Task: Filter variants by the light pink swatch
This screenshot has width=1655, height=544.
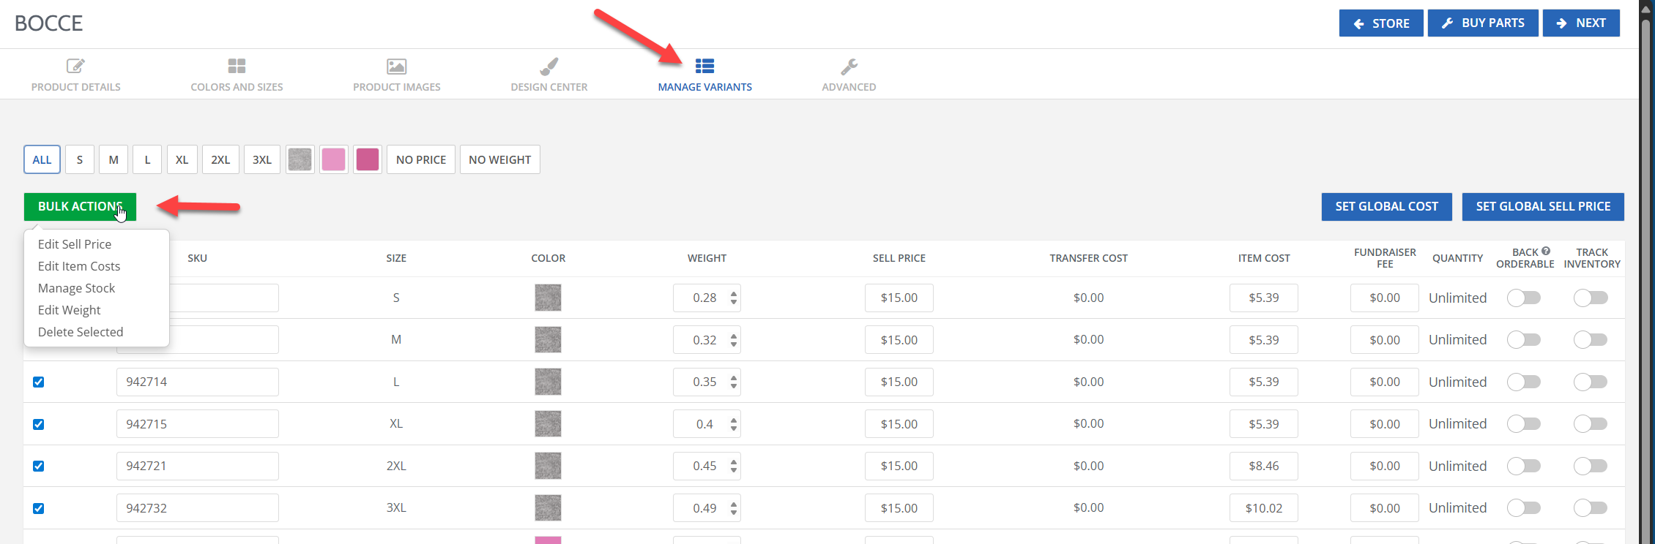Action: [x=333, y=159]
